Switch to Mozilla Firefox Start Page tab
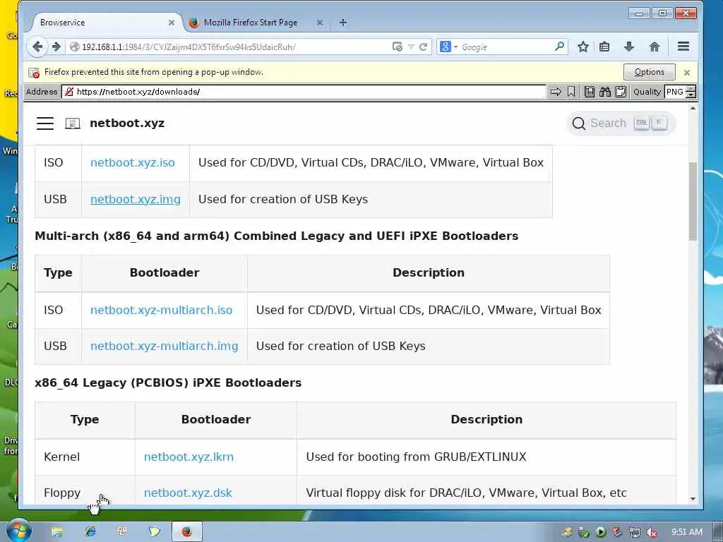This screenshot has width=723, height=542. coord(251,23)
